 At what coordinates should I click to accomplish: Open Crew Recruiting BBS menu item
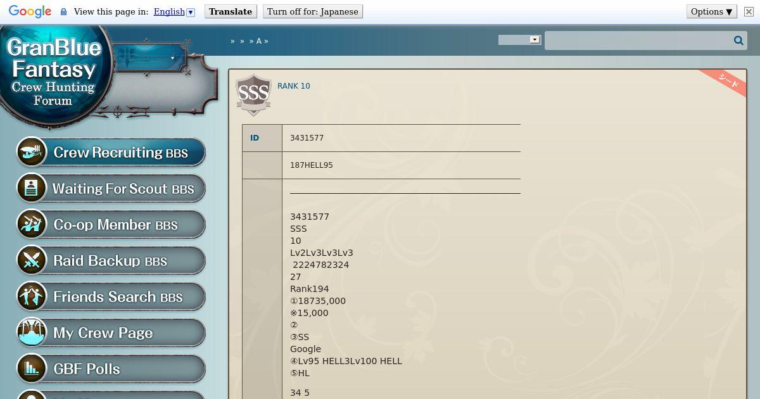tap(111, 152)
